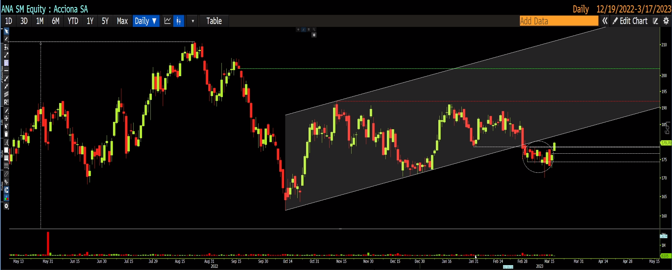This screenshot has height=270, width=672.
Task: Click the Add Data input field
Action: point(559,21)
